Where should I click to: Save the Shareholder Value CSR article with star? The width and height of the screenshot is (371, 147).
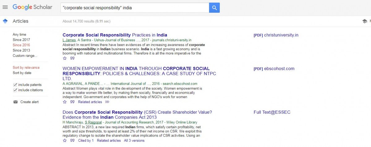click(65, 141)
